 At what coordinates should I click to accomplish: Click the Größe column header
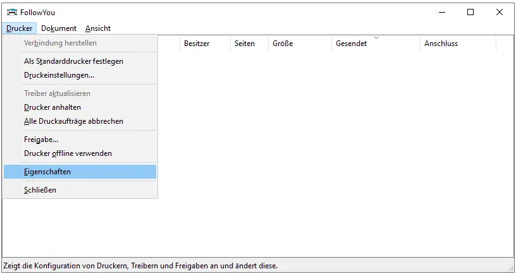click(x=283, y=44)
